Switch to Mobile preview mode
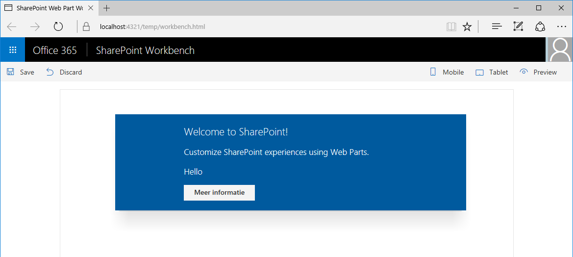The image size is (573, 257). pos(447,72)
